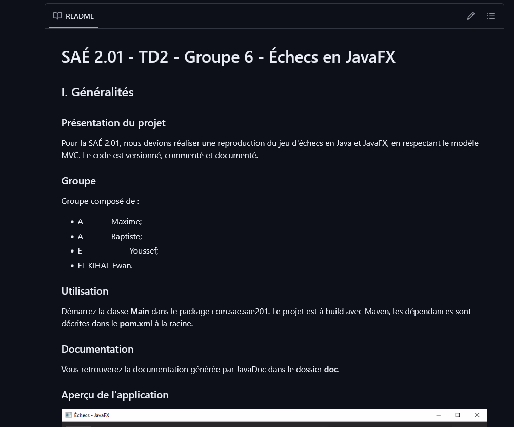Viewport: 514px width, 427px height.
Task: Click the "I. Généralités" heading
Action: [97, 92]
